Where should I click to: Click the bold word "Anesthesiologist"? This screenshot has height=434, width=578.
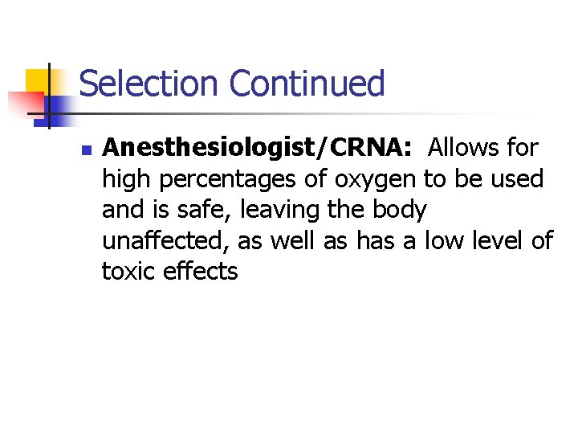point(209,149)
